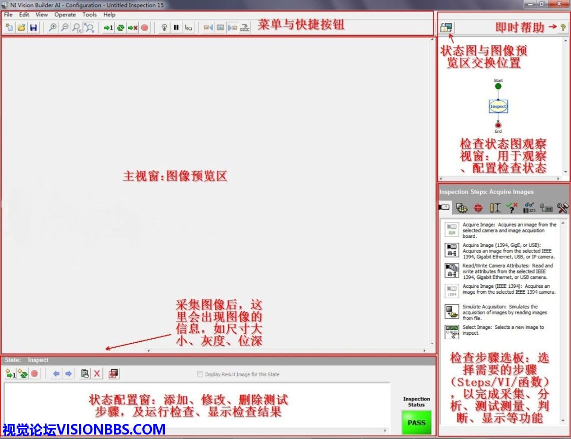Run inspection once from main toolbar
The height and width of the screenshot is (439, 571).
click(x=108, y=28)
